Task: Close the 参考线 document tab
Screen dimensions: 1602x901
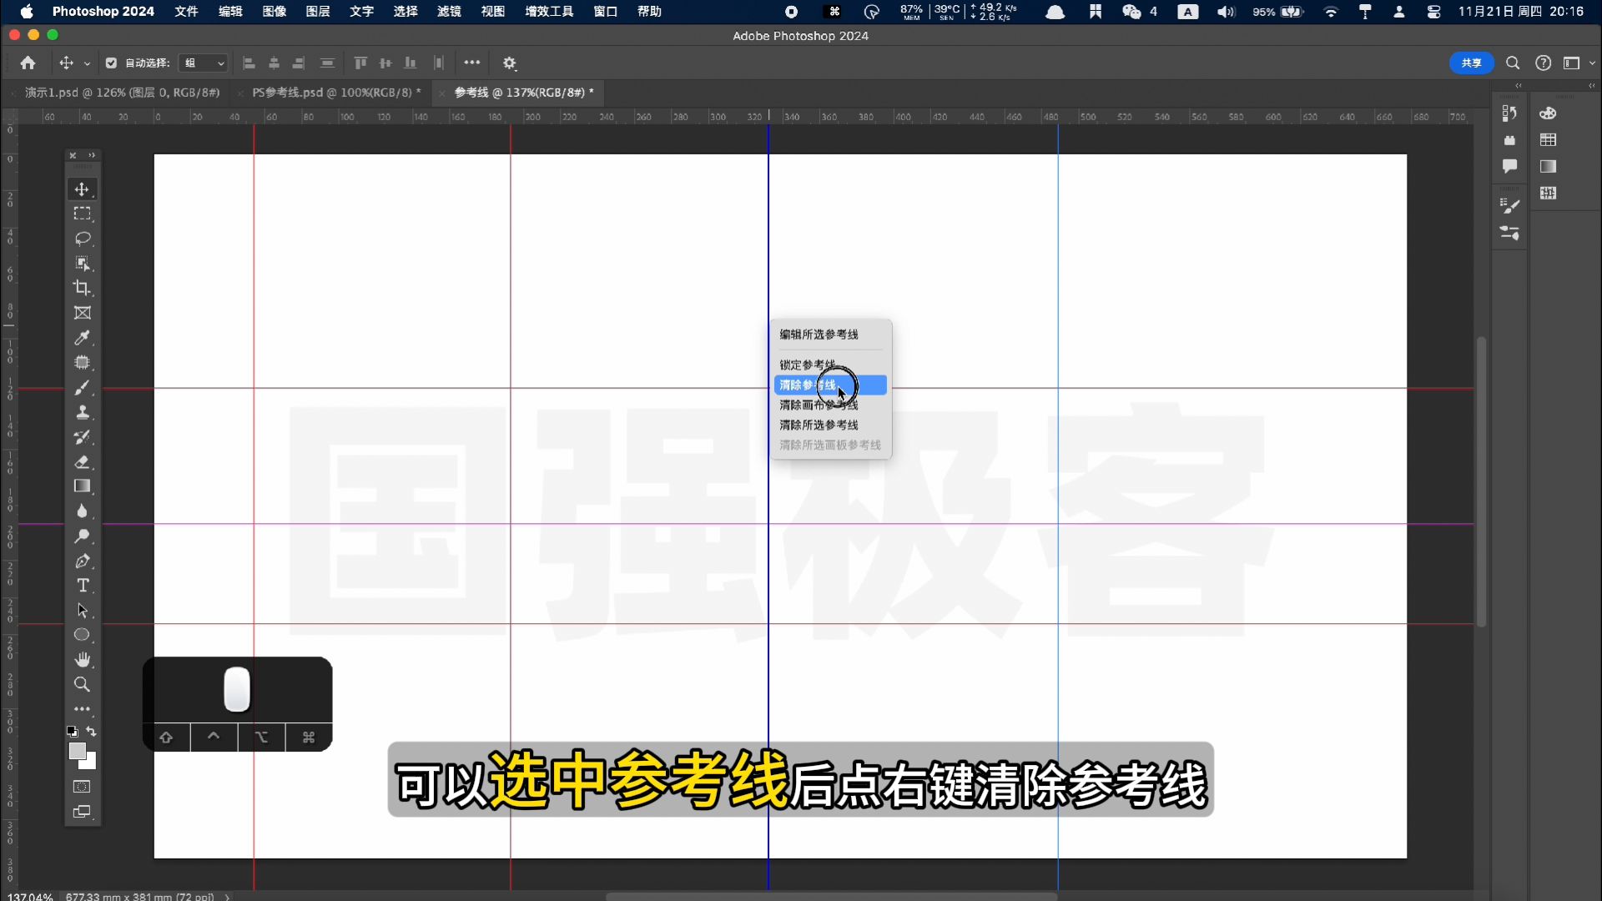Action: (x=443, y=93)
